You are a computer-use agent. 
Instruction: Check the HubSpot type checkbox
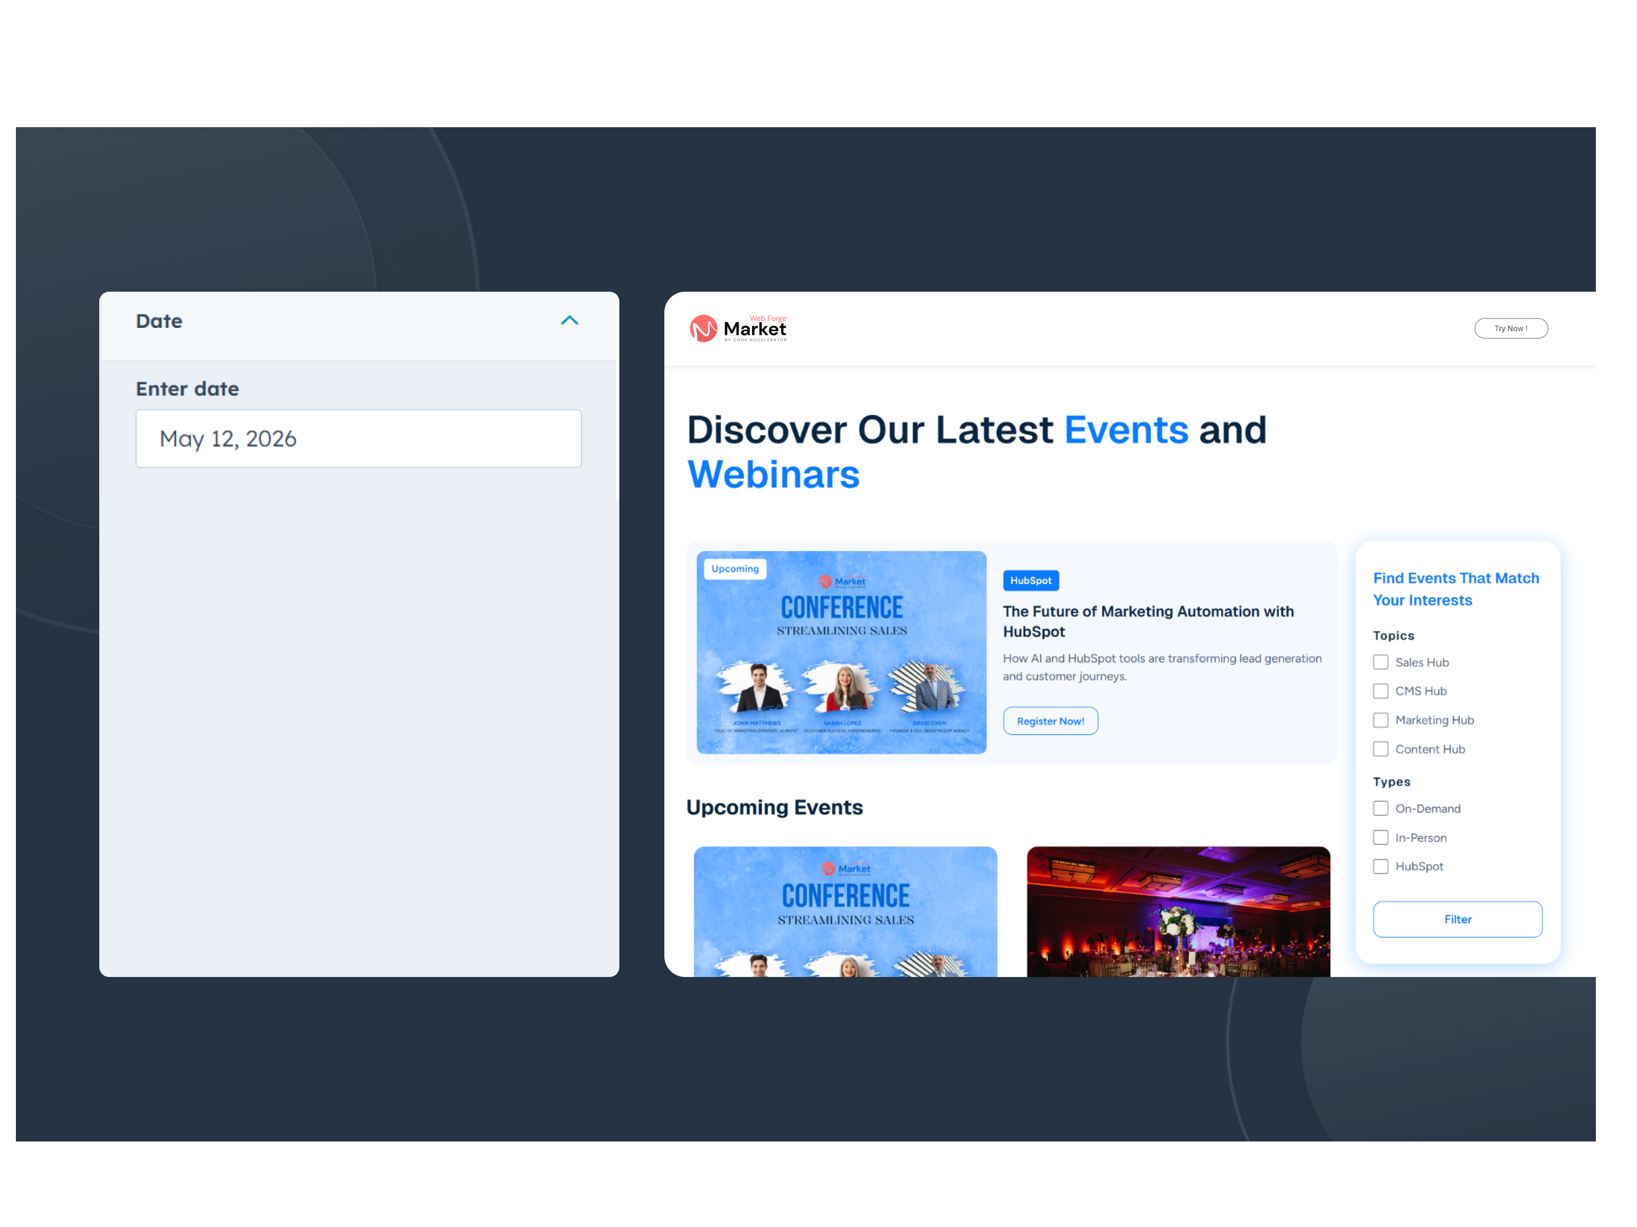click(x=1380, y=866)
